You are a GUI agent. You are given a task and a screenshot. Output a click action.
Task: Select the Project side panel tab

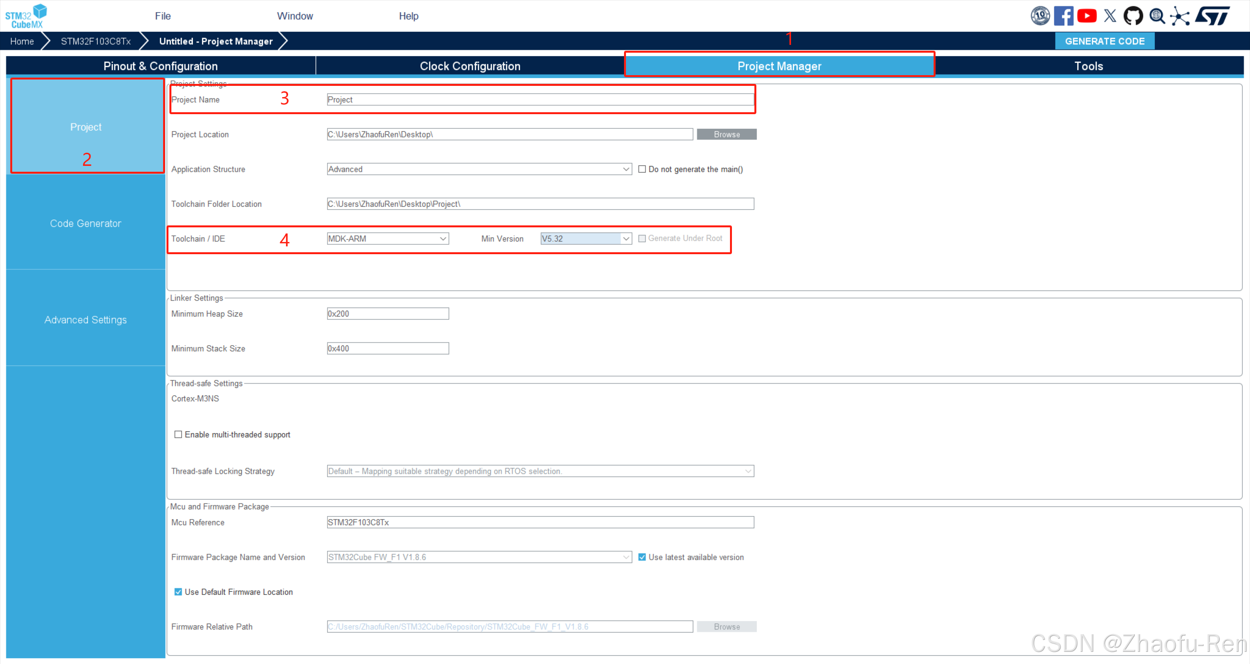click(86, 127)
